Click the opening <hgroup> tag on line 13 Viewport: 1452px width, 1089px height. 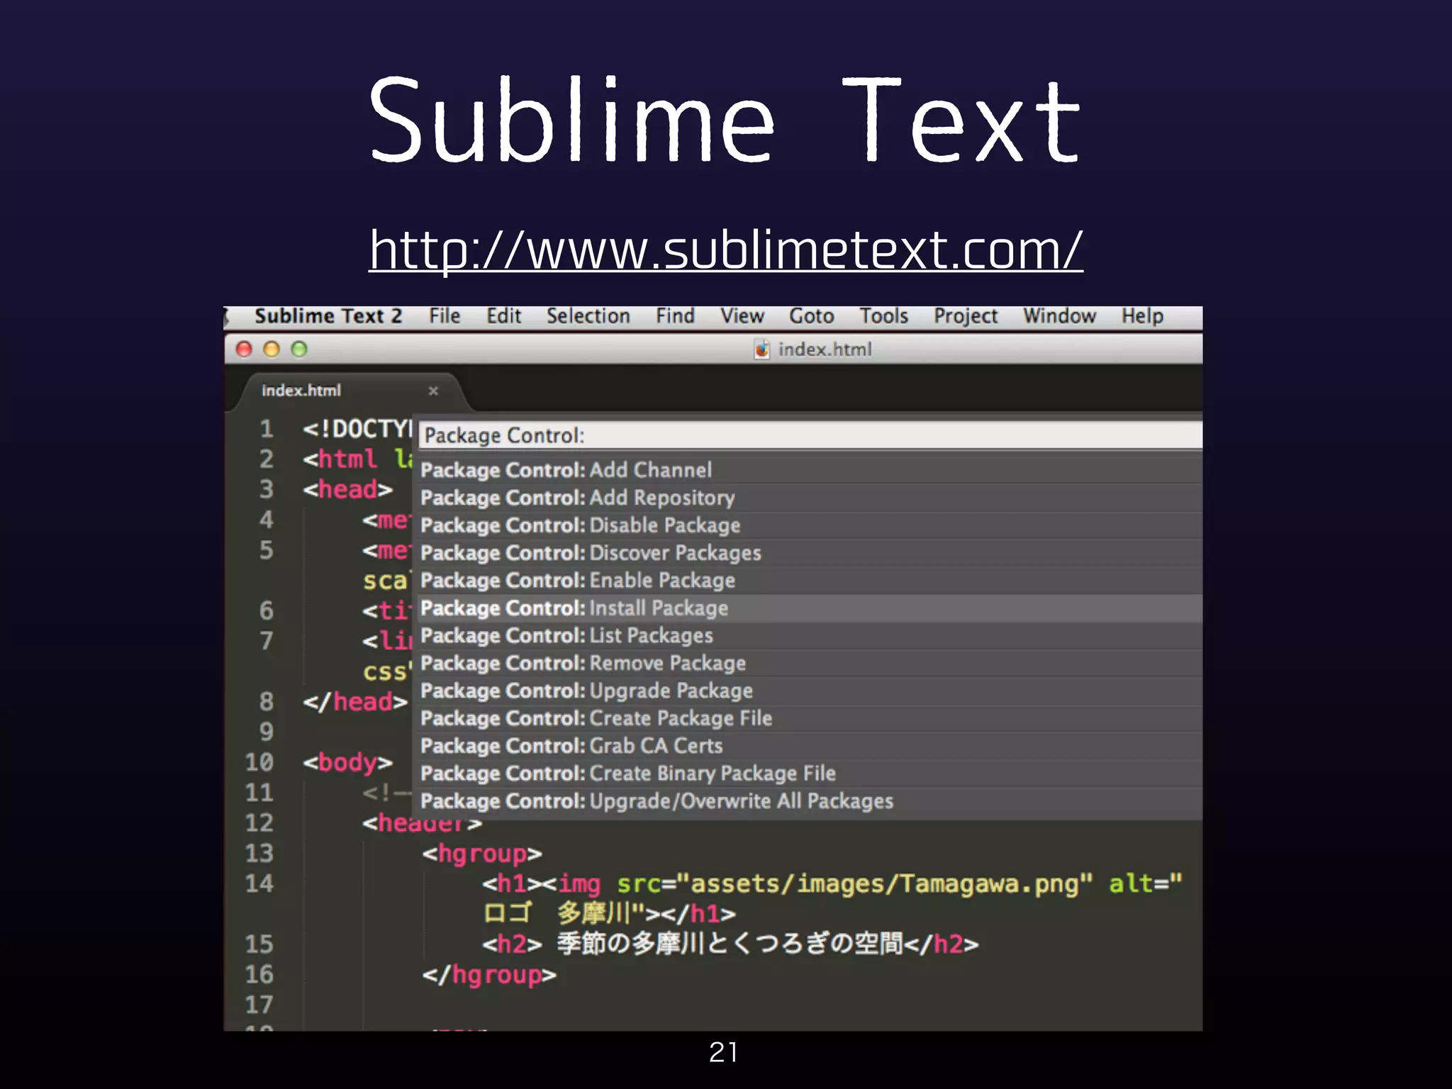tap(482, 854)
